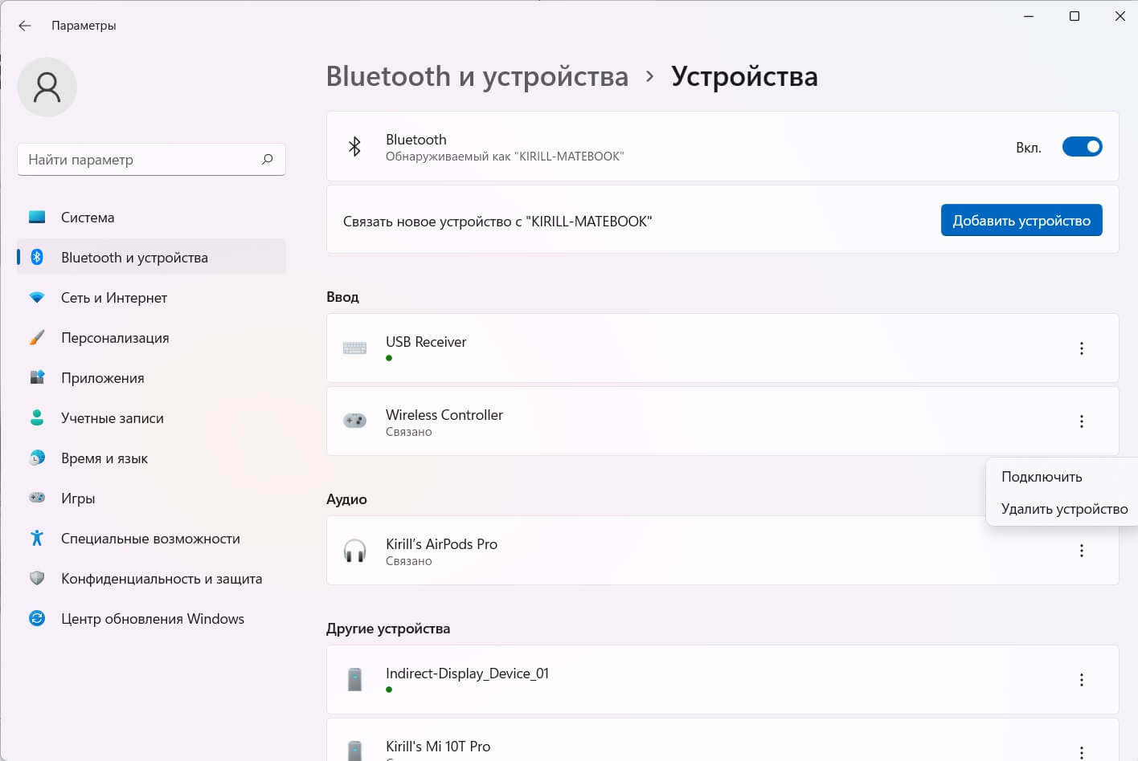Open the Indirect-Display_Device_01 options menu
The width and height of the screenshot is (1138, 761).
tap(1082, 679)
